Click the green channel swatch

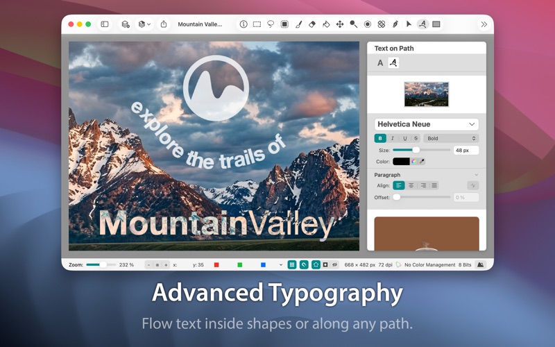click(239, 265)
